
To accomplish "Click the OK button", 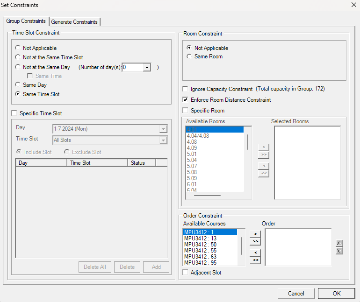I will coord(337,294).
